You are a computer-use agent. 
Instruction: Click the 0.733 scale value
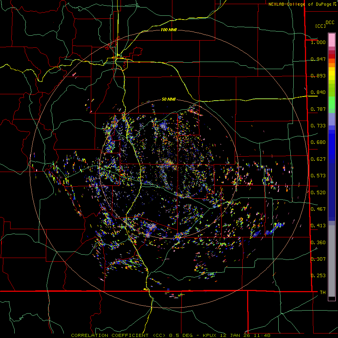click(x=318, y=126)
